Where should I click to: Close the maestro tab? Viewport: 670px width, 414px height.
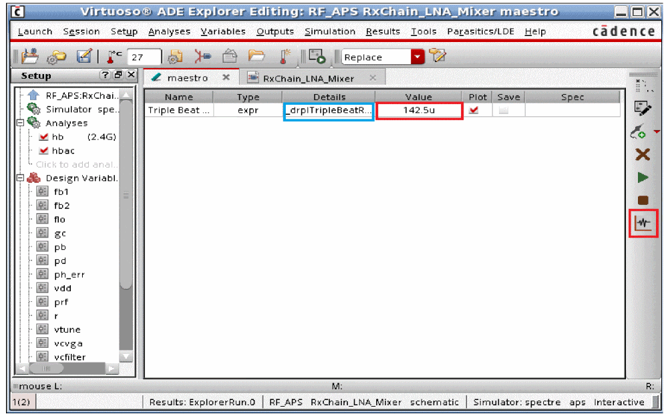coord(226,77)
